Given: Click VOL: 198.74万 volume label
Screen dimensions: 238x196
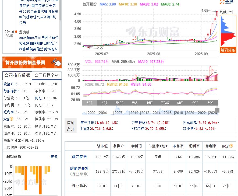Looking at the screenshot, I should (97, 62).
